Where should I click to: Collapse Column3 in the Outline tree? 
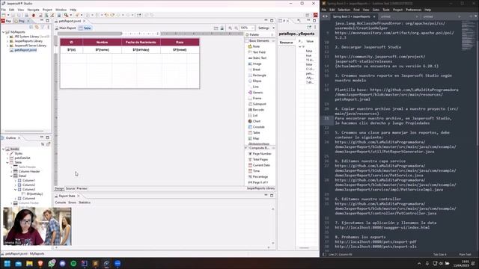(x=16, y=189)
